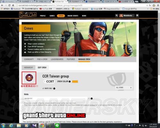
Task: Open the Chrome menu button
Action: (158, 5)
